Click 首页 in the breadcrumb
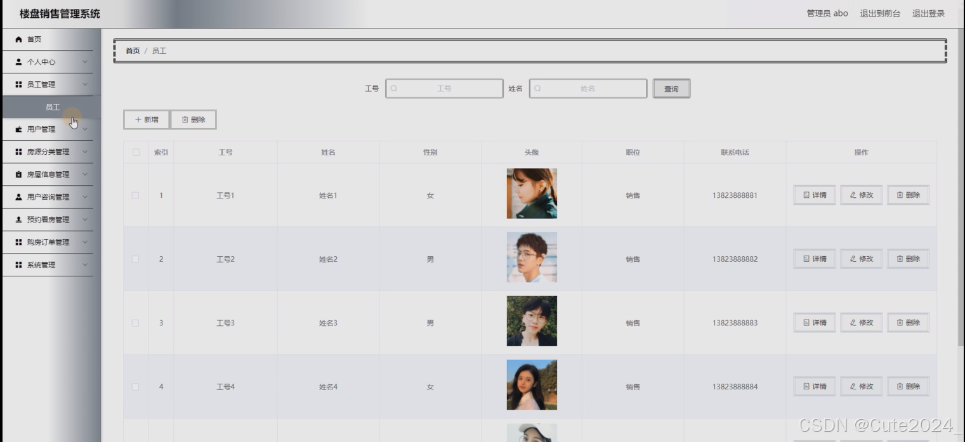The height and width of the screenshot is (442, 965). click(x=133, y=51)
